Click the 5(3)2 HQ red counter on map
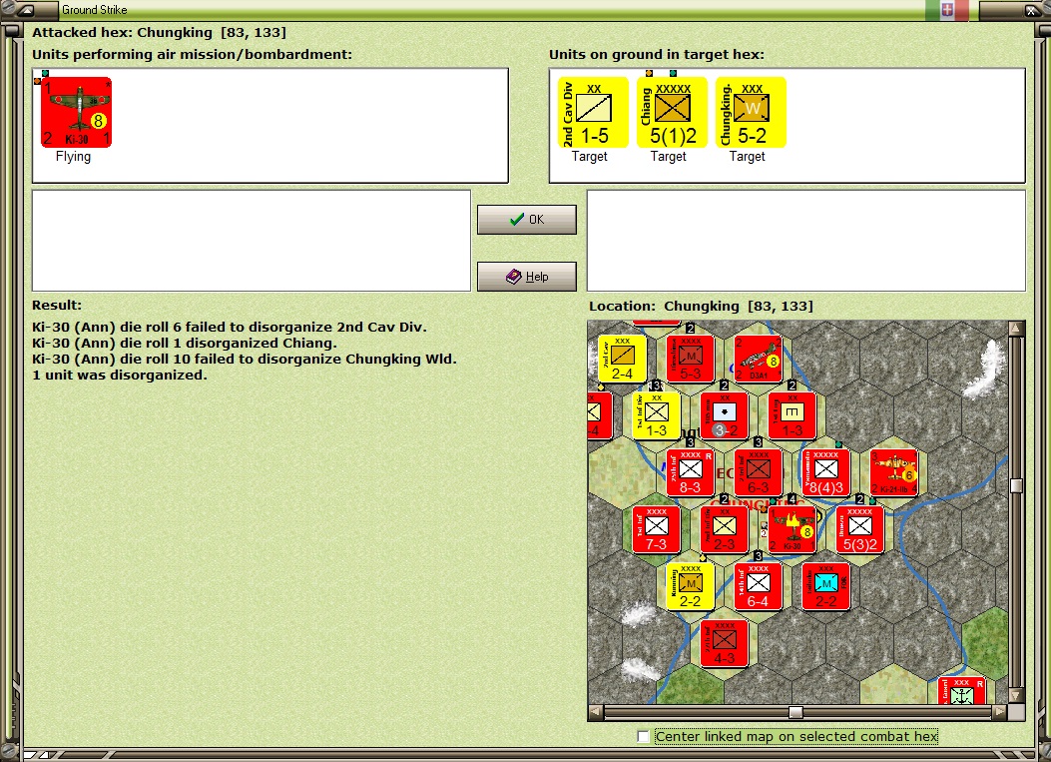1051x762 pixels. click(x=860, y=529)
